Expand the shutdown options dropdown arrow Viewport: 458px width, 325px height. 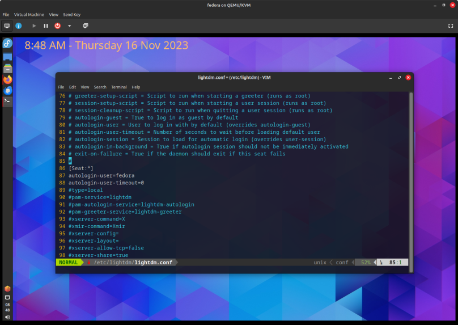[x=70, y=26]
